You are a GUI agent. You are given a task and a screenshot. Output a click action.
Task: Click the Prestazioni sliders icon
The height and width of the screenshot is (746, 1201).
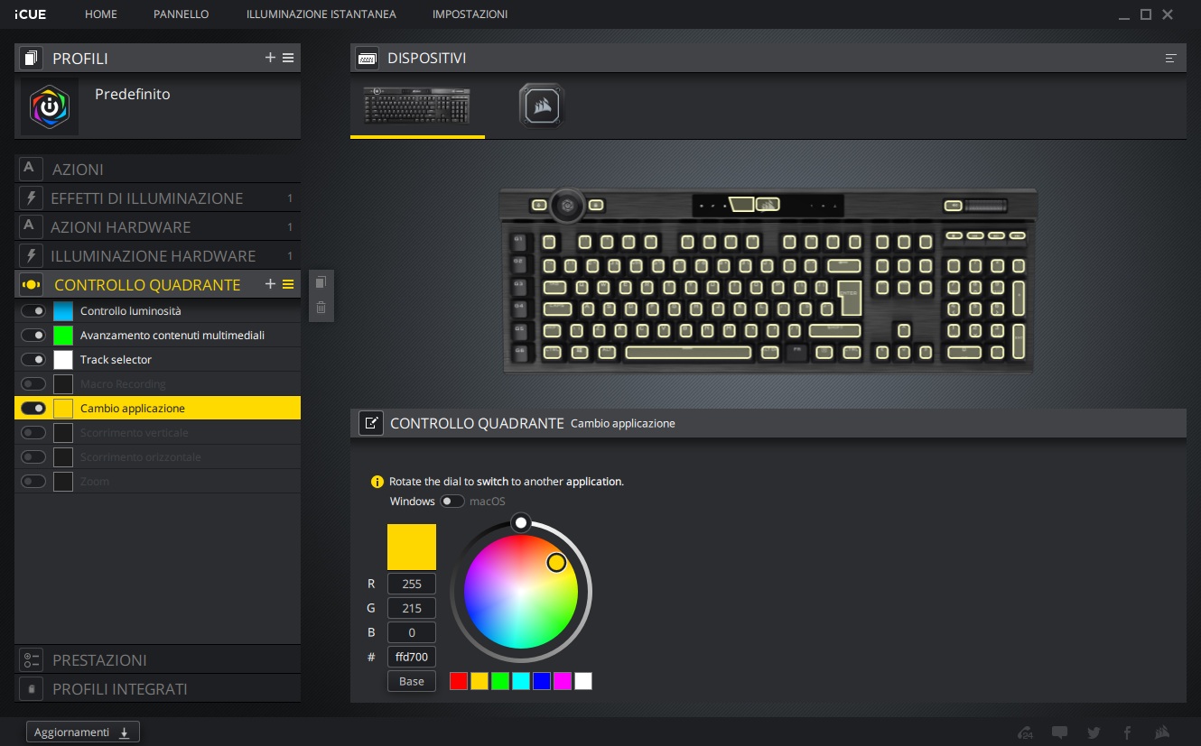[31, 659]
